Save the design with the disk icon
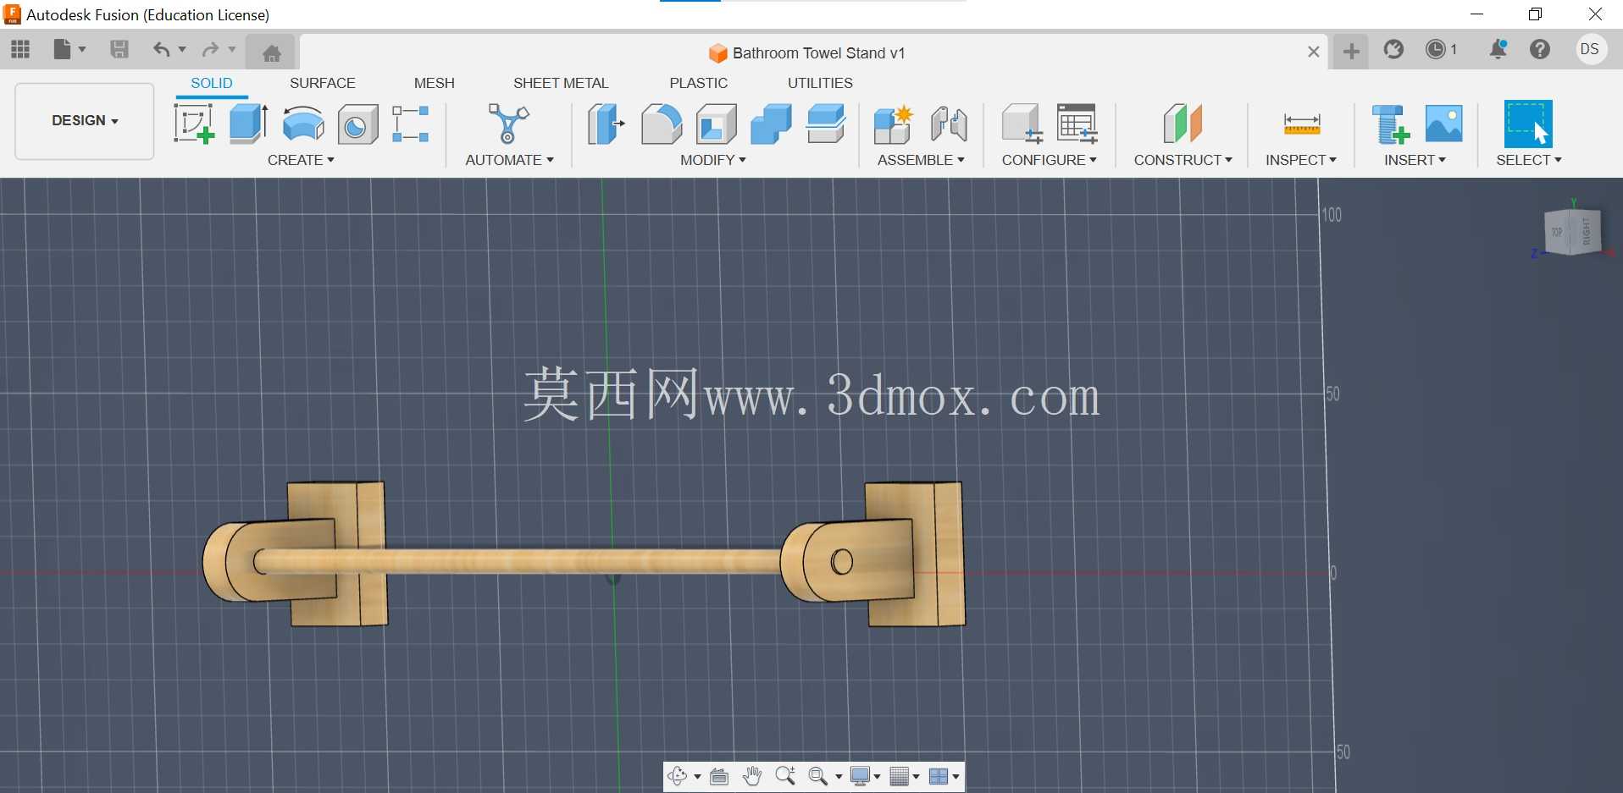 pos(119,50)
